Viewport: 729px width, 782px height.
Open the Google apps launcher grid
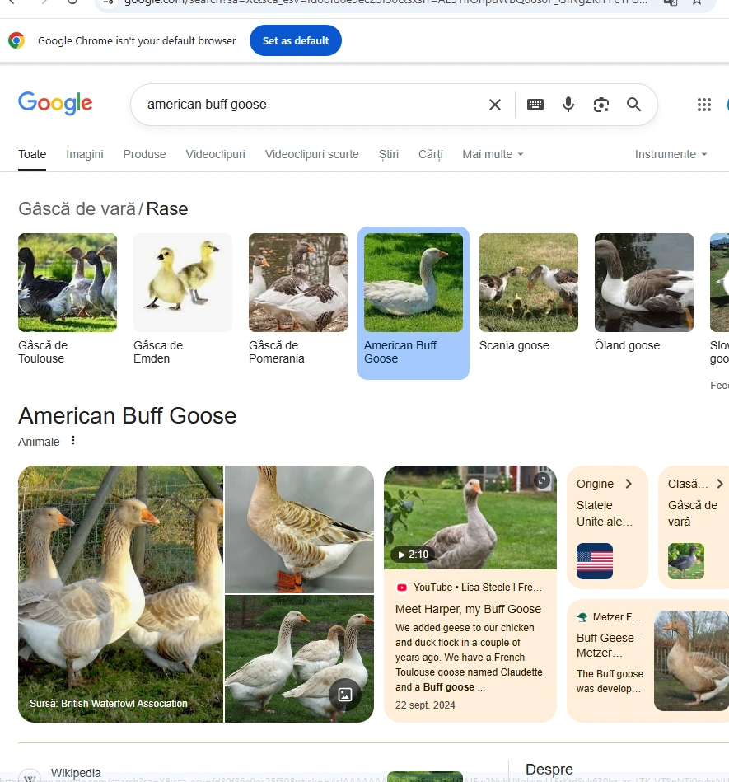pyautogui.click(x=703, y=105)
